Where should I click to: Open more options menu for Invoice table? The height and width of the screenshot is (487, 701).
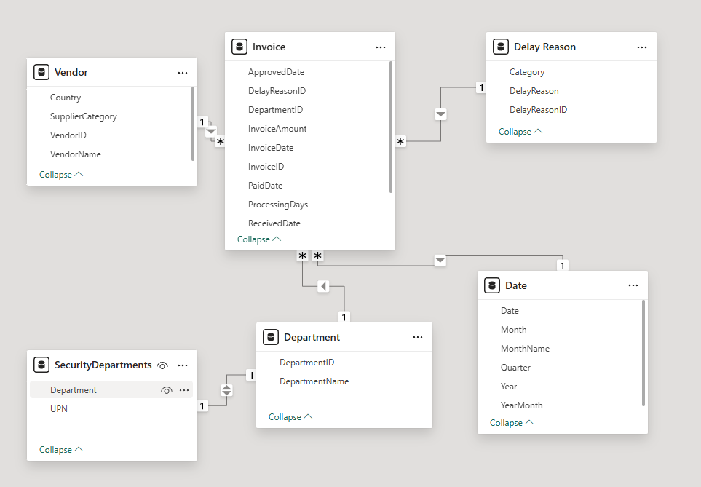[x=381, y=47]
